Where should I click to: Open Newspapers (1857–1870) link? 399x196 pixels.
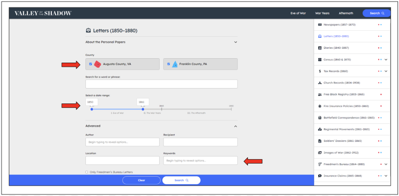pos(340,25)
